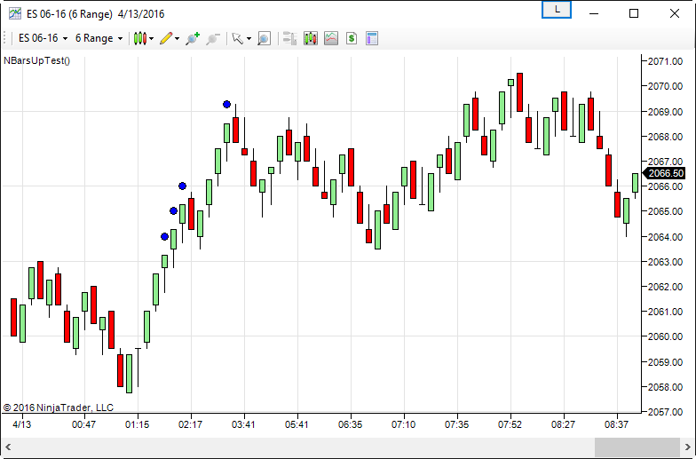Click the 08:37 time axis label
The height and width of the screenshot is (459, 696).
pyautogui.click(x=616, y=424)
